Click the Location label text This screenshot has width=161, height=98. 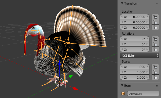[128, 12]
